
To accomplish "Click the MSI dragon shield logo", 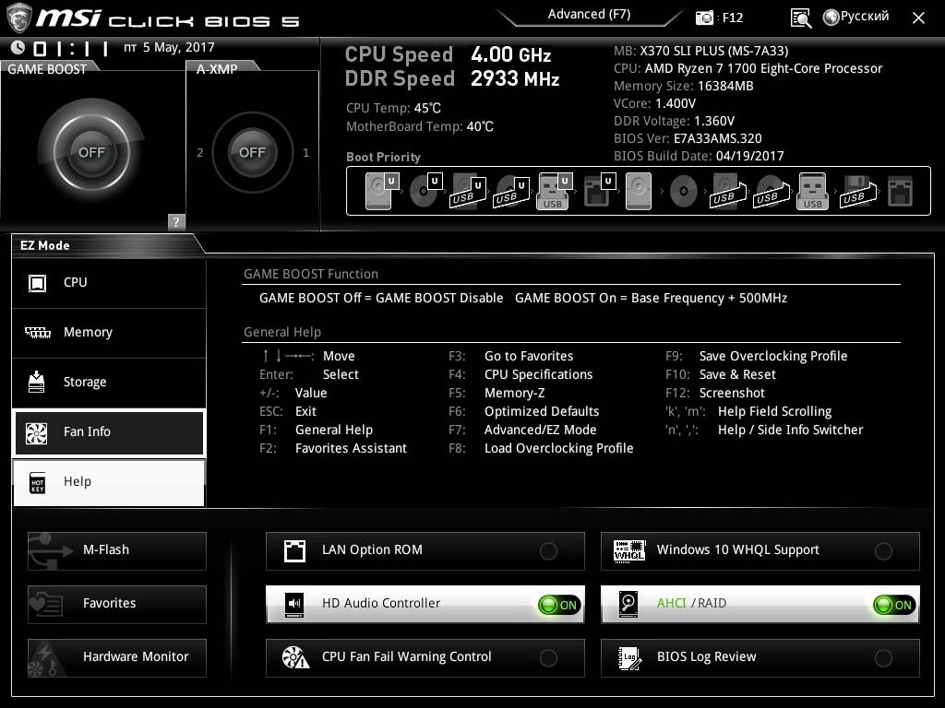I will [18, 18].
